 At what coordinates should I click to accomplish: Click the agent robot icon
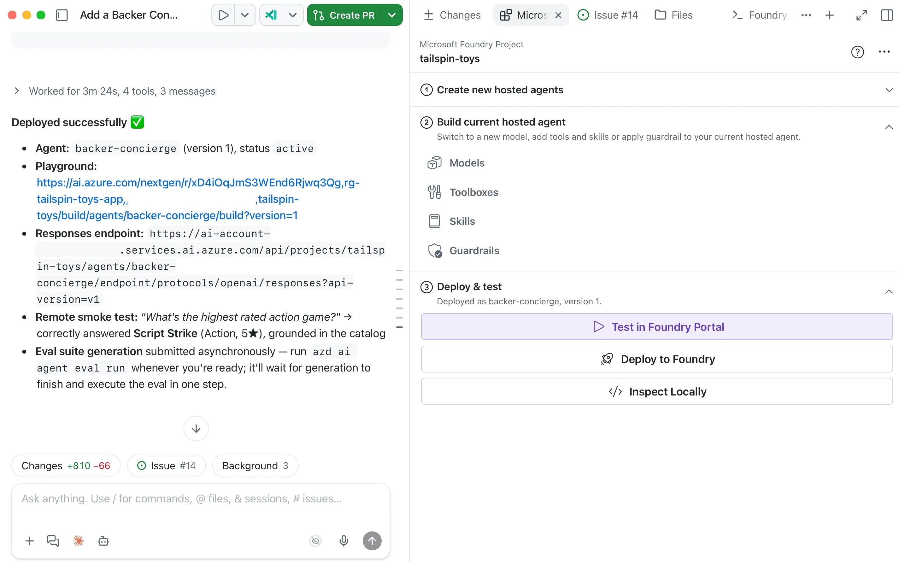pyautogui.click(x=103, y=541)
